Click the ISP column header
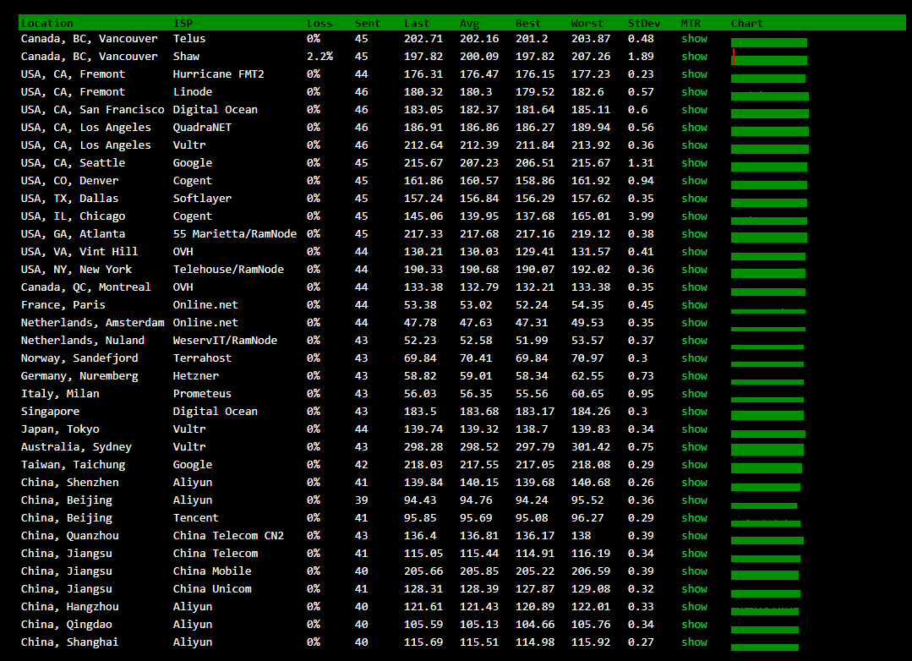The width and height of the screenshot is (912, 661). [183, 24]
